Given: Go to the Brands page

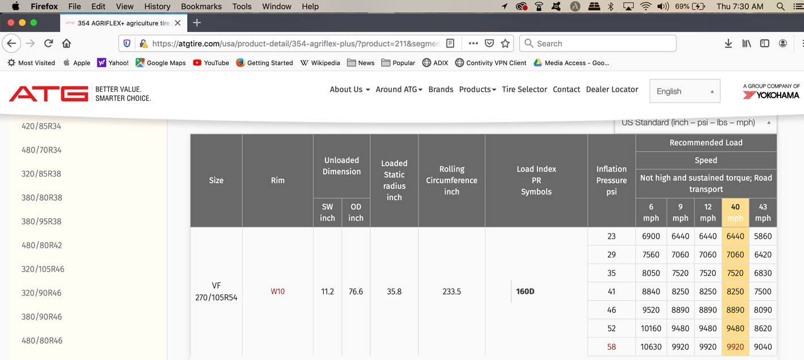Looking at the screenshot, I should click(x=441, y=90).
